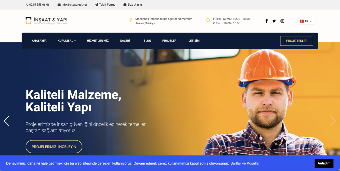Viewport: 340px width, 171px height.
Task: Click the phone icon next to 0215 555 66 66
Action: 26,5
